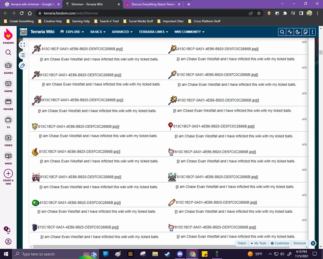Viewport: 323px width, 259px height.
Task: Open a new browser tab
Action: [189, 4]
